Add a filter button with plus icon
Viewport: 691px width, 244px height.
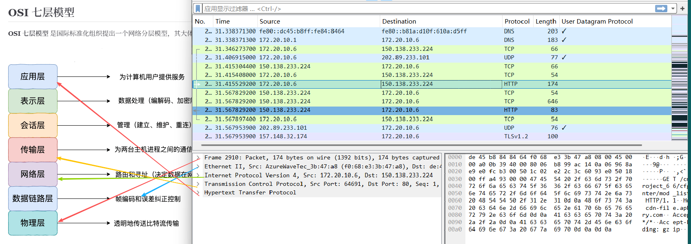(682, 9)
